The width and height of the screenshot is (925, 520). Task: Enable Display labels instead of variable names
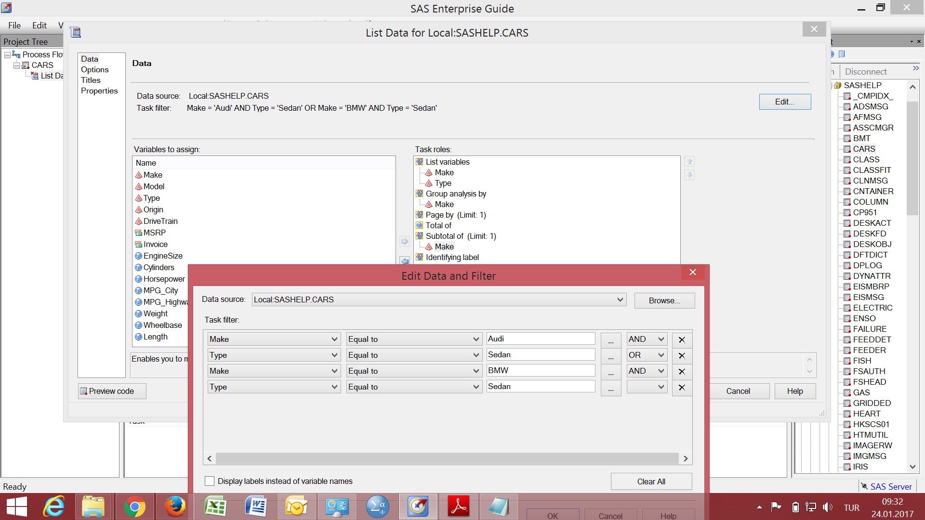tap(210, 481)
